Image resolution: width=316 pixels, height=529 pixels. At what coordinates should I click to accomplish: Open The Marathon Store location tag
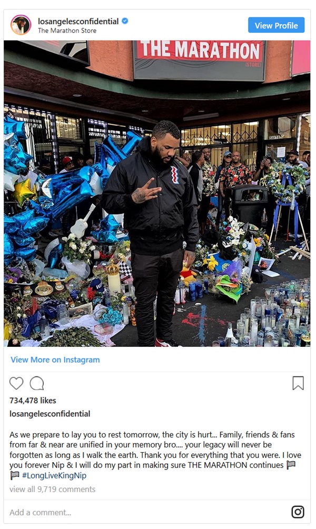(x=67, y=31)
